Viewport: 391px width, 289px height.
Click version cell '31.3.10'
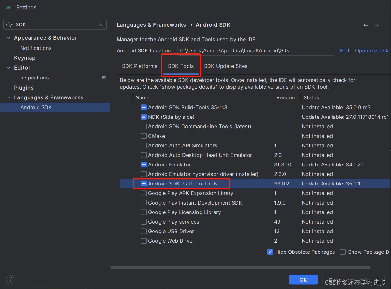point(283,165)
